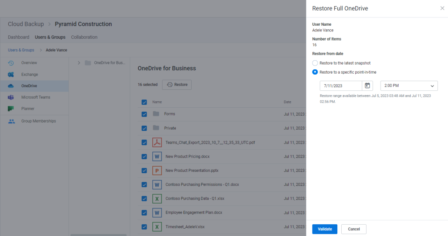Uncheck the New Product Presentation.pptx checkbox

(144, 171)
